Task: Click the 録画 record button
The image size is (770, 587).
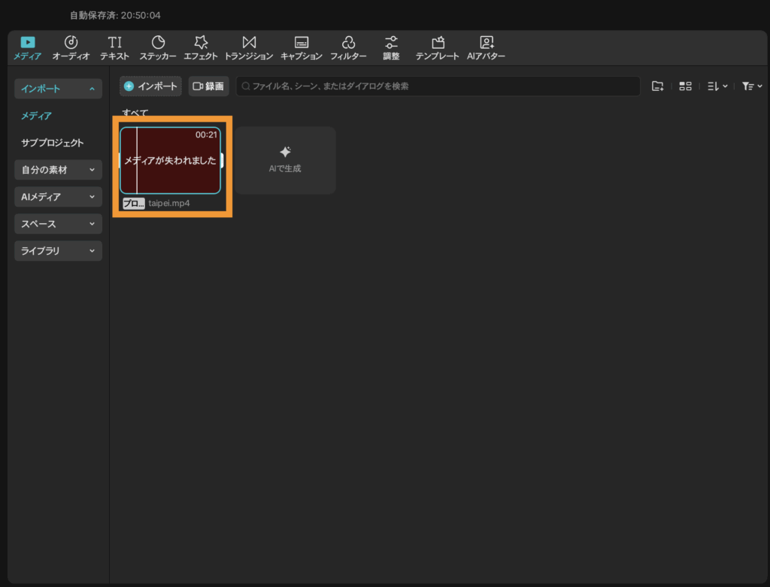Action: coord(209,86)
